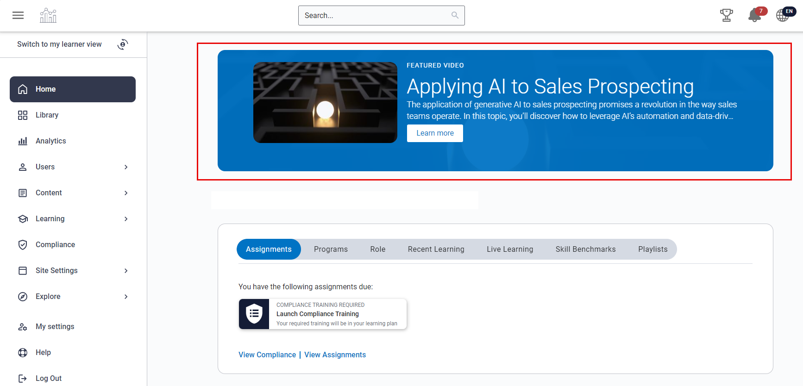The width and height of the screenshot is (803, 386).
Task: Select the Skill Benchmarks tab
Action: click(585, 249)
